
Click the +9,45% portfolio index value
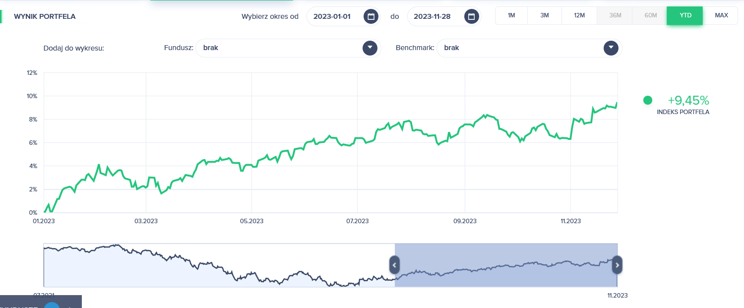[x=688, y=100]
